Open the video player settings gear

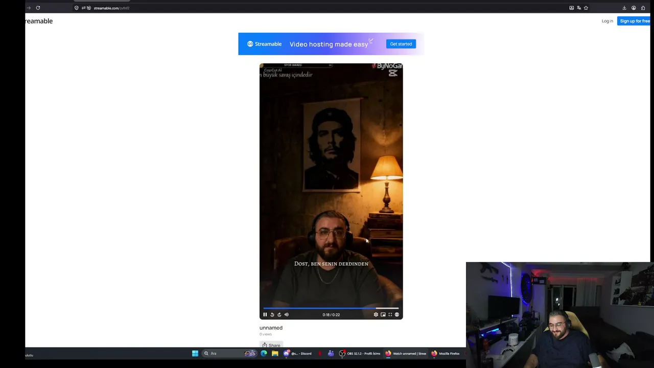[x=376, y=315]
